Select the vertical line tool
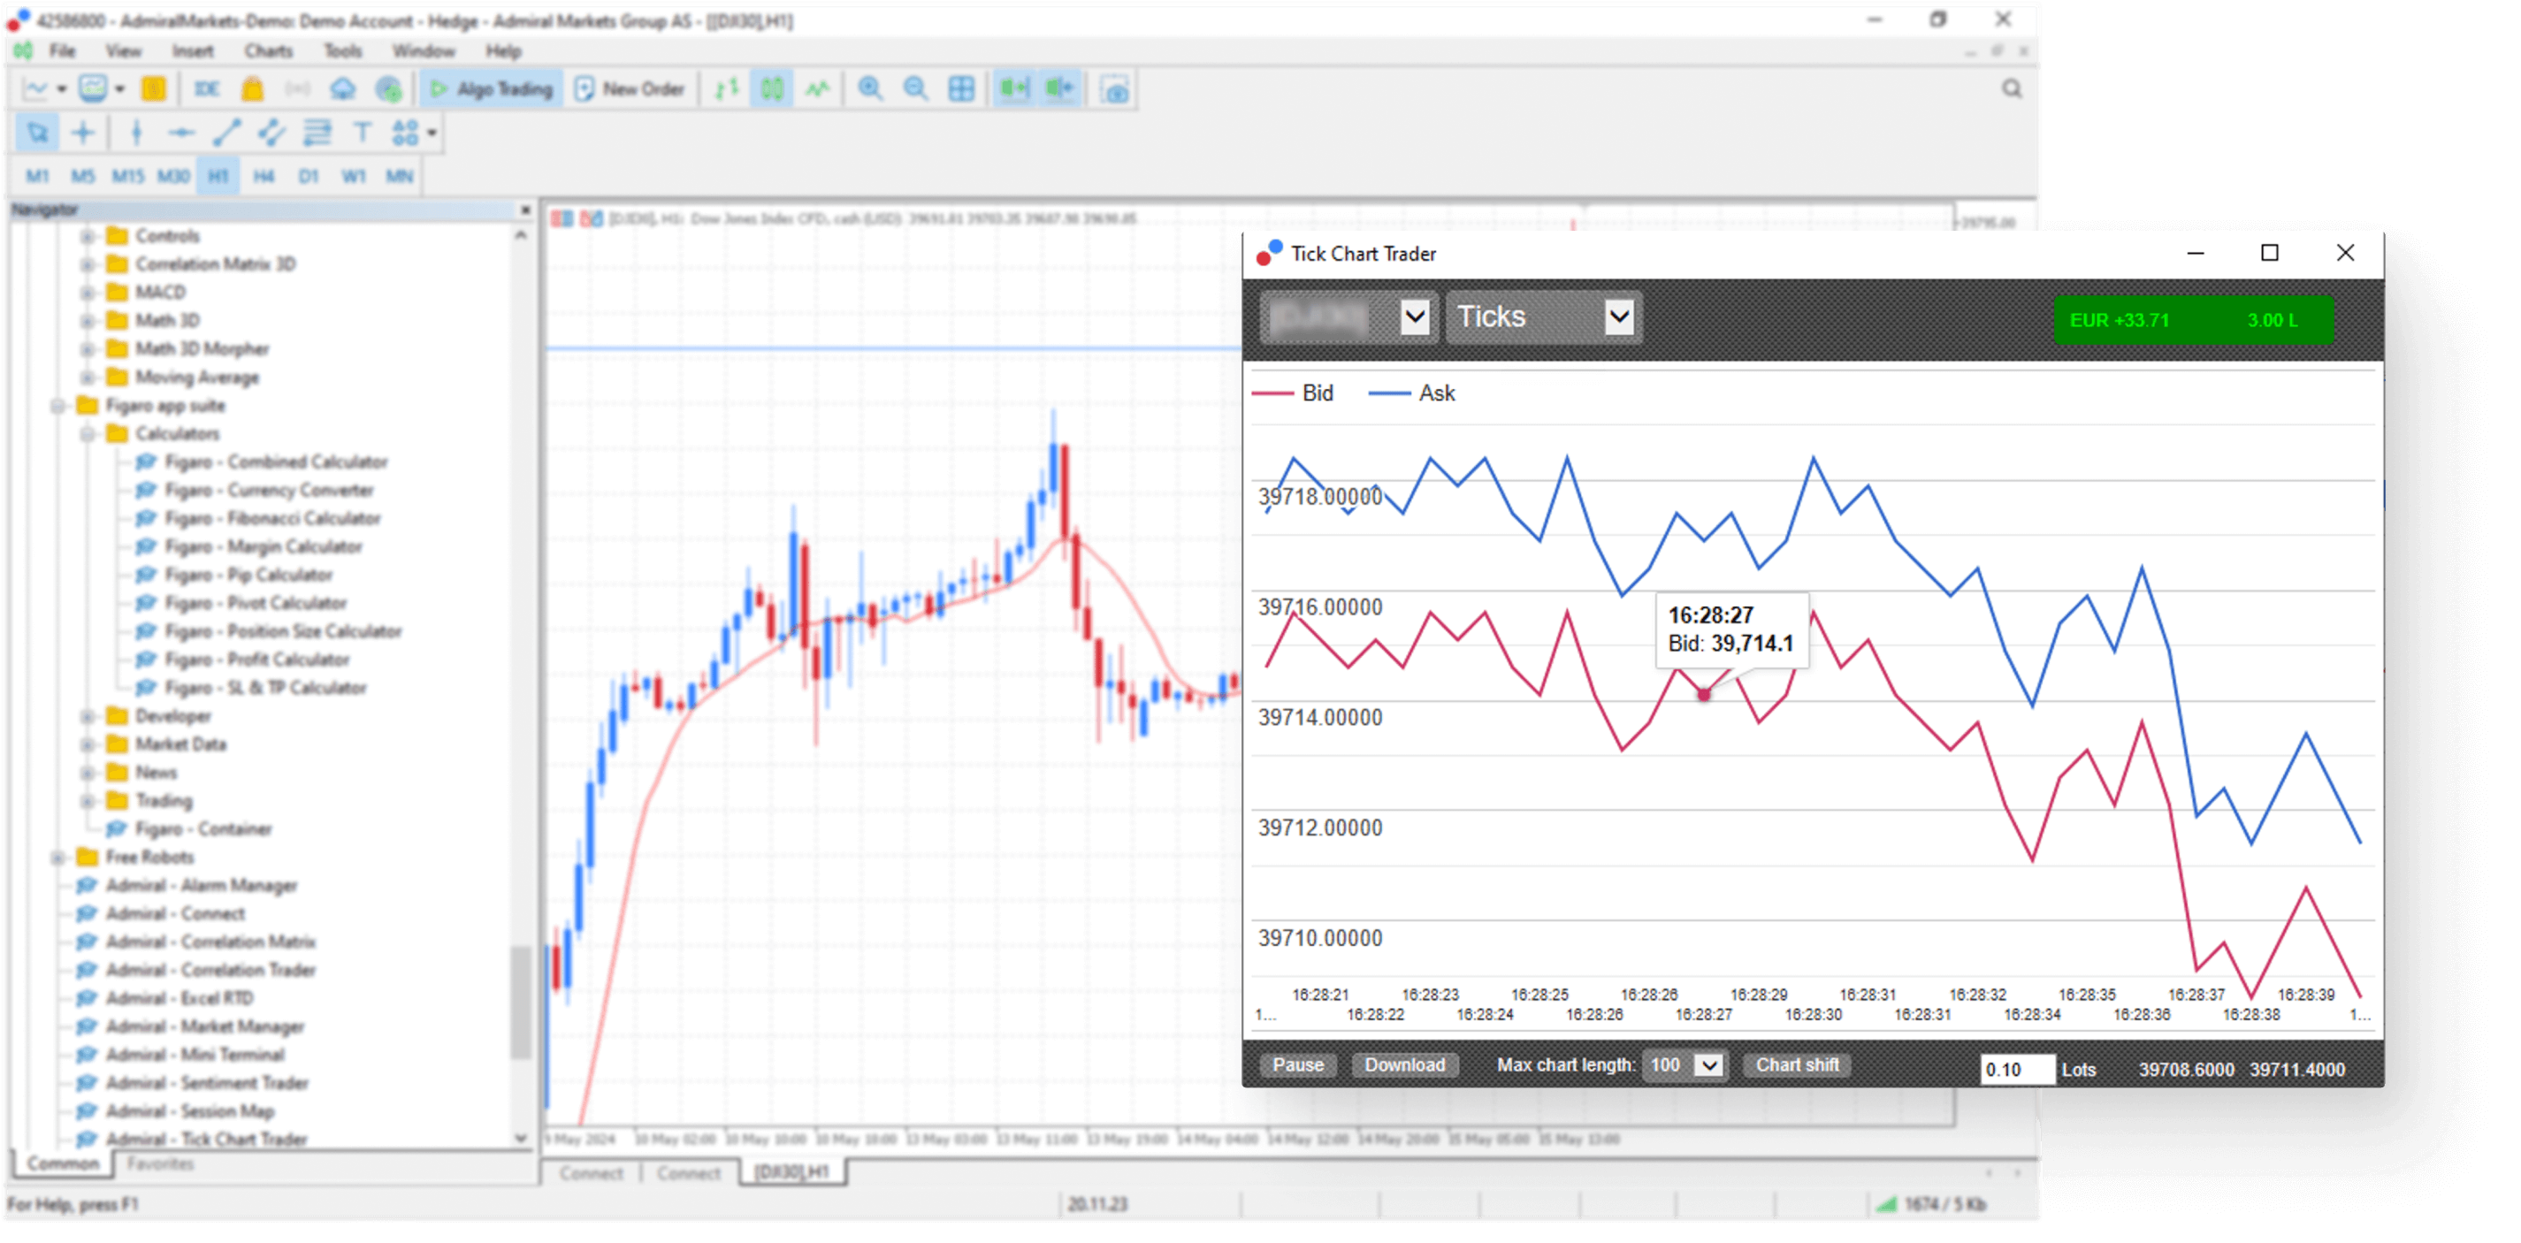Screen dimensions: 2521x1243 point(136,132)
